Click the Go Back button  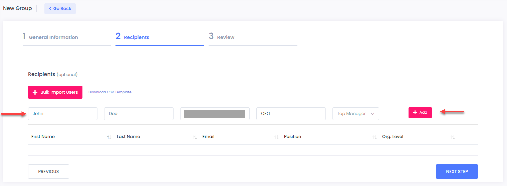[60, 9]
